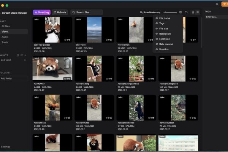Click the eject icon next to 2nd Vault
This screenshot has width=228, height=152.
click(25, 60)
